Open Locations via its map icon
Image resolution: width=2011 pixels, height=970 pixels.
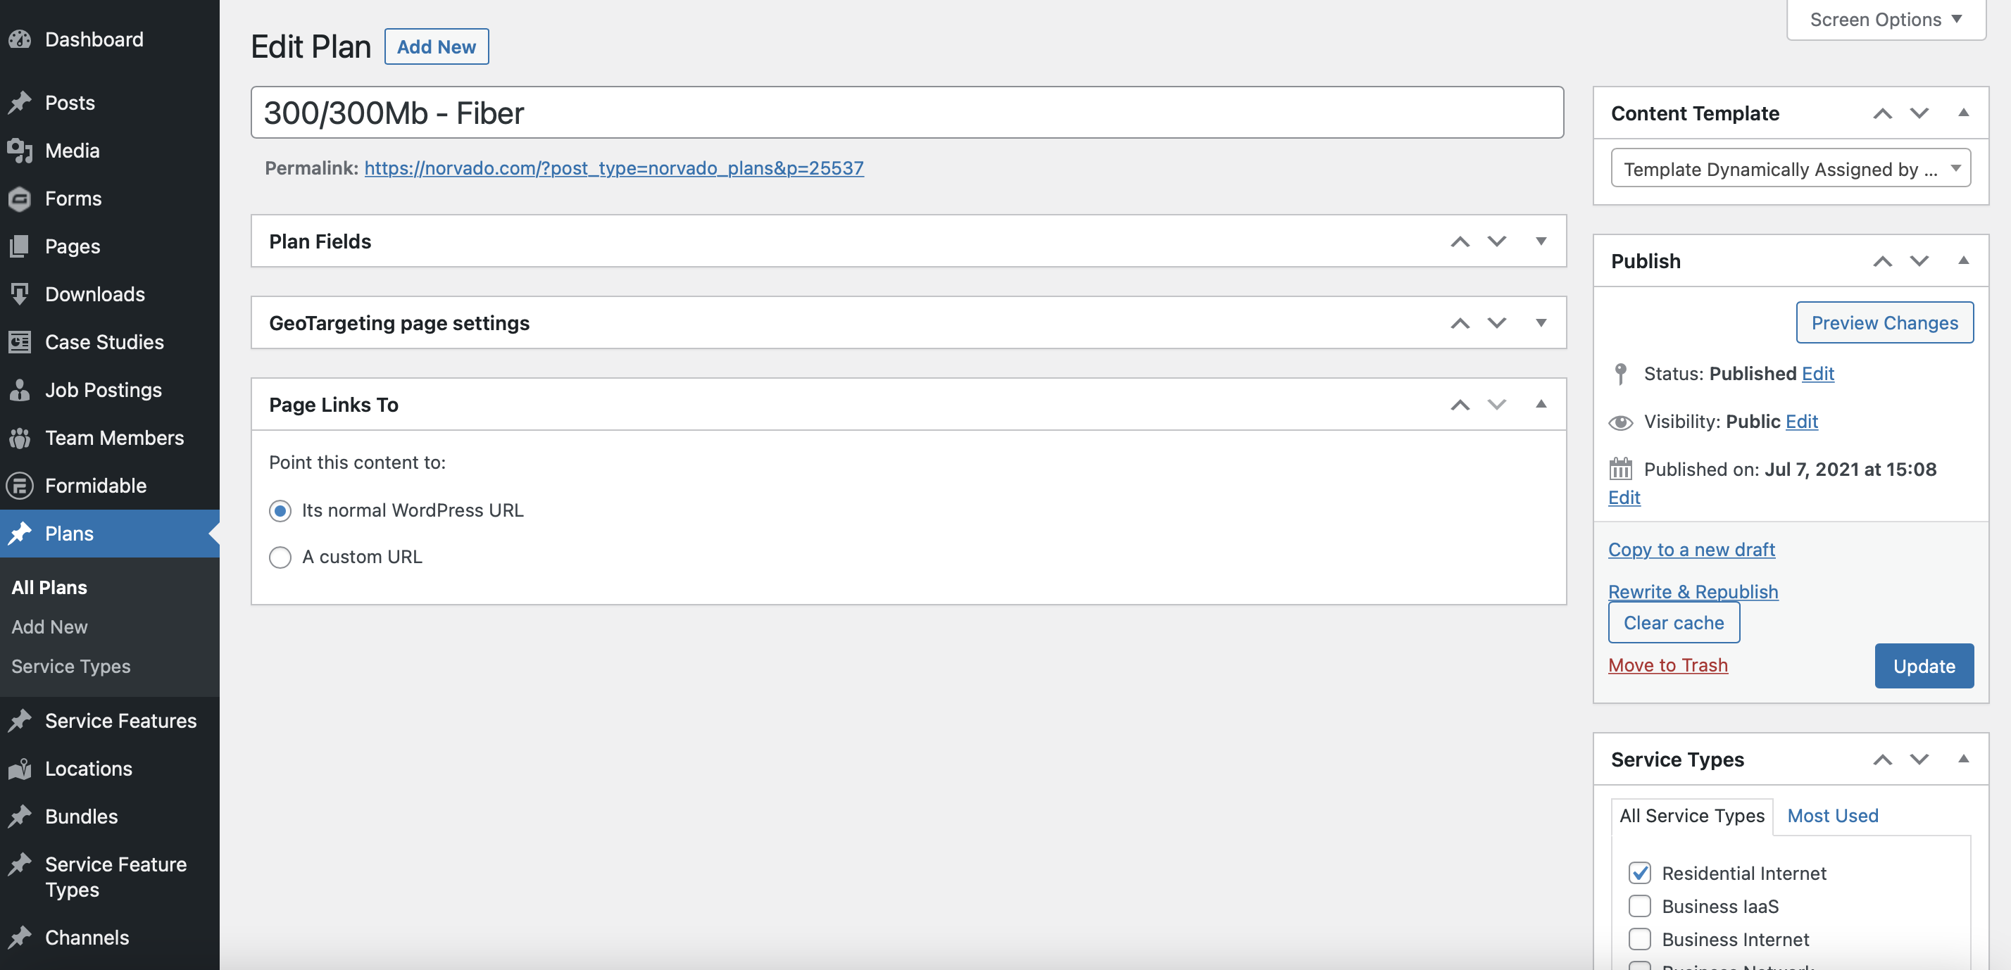[20, 769]
